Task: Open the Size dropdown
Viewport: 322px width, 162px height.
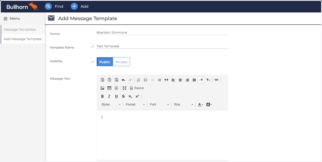Action: [184, 105]
